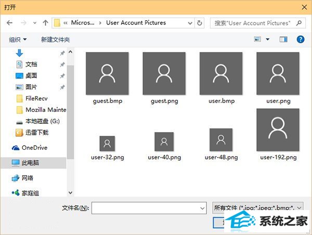The image size is (312, 235).
Task: Click the guest.bmp file name label
Action: [108, 101]
